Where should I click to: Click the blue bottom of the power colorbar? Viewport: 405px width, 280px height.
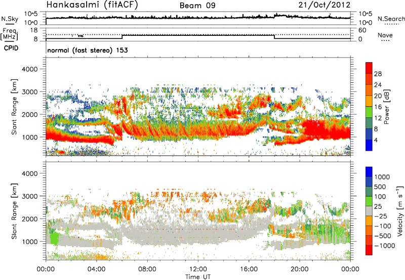pyautogui.click(x=369, y=146)
